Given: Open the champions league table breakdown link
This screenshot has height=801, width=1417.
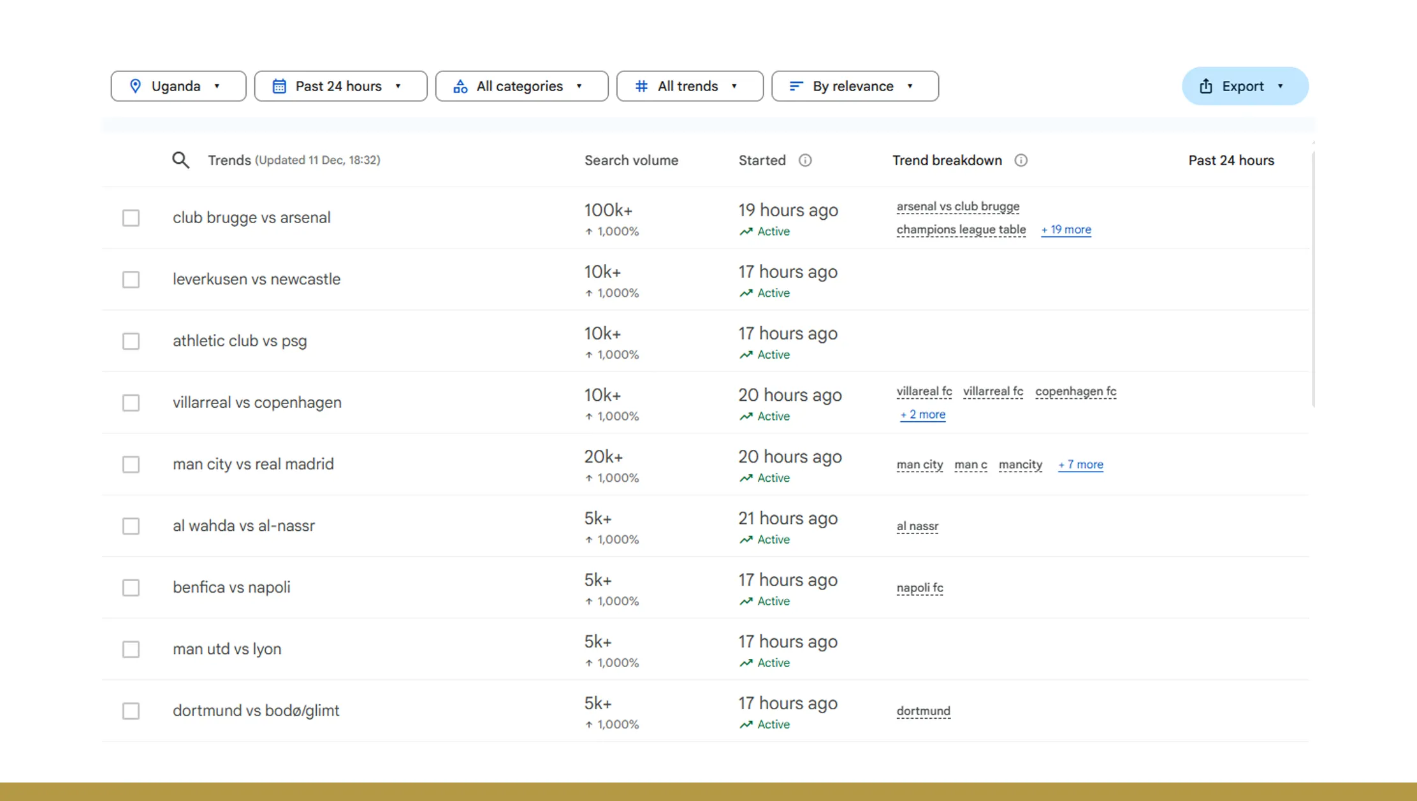Looking at the screenshot, I should coord(960,229).
